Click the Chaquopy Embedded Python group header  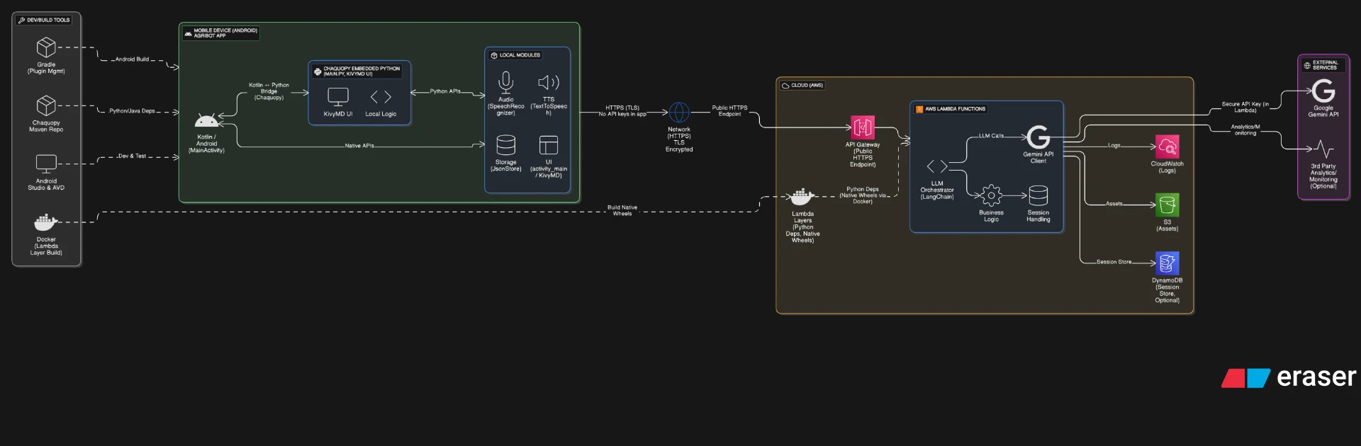coord(357,71)
